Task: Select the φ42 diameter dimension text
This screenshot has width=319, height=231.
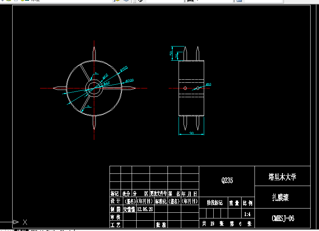Action: coord(106,83)
